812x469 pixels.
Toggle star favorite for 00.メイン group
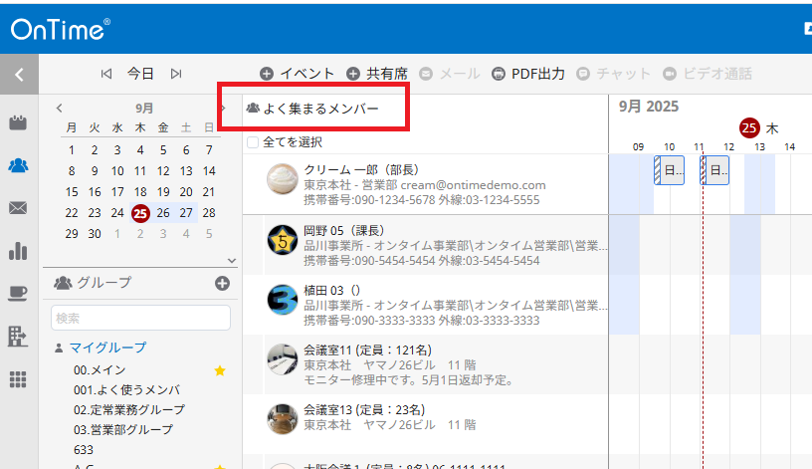pyautogui.click(x=221, y=370)
